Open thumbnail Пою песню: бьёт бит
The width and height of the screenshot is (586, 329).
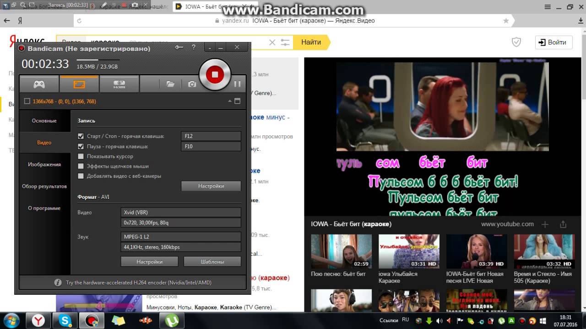point(341,251)
